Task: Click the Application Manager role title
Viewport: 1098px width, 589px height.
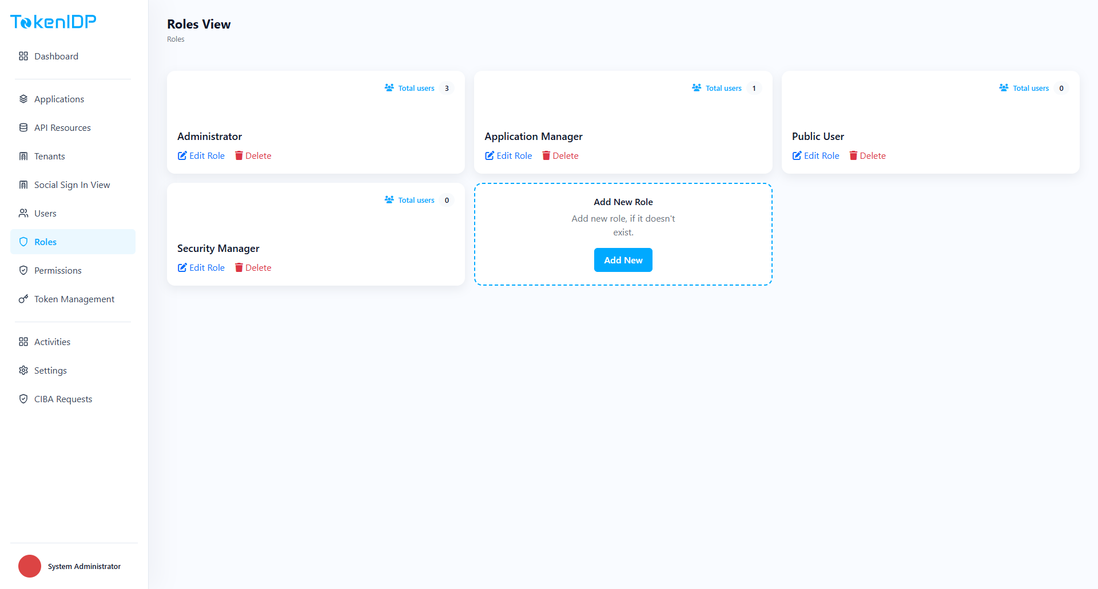Action: (534, 136)
